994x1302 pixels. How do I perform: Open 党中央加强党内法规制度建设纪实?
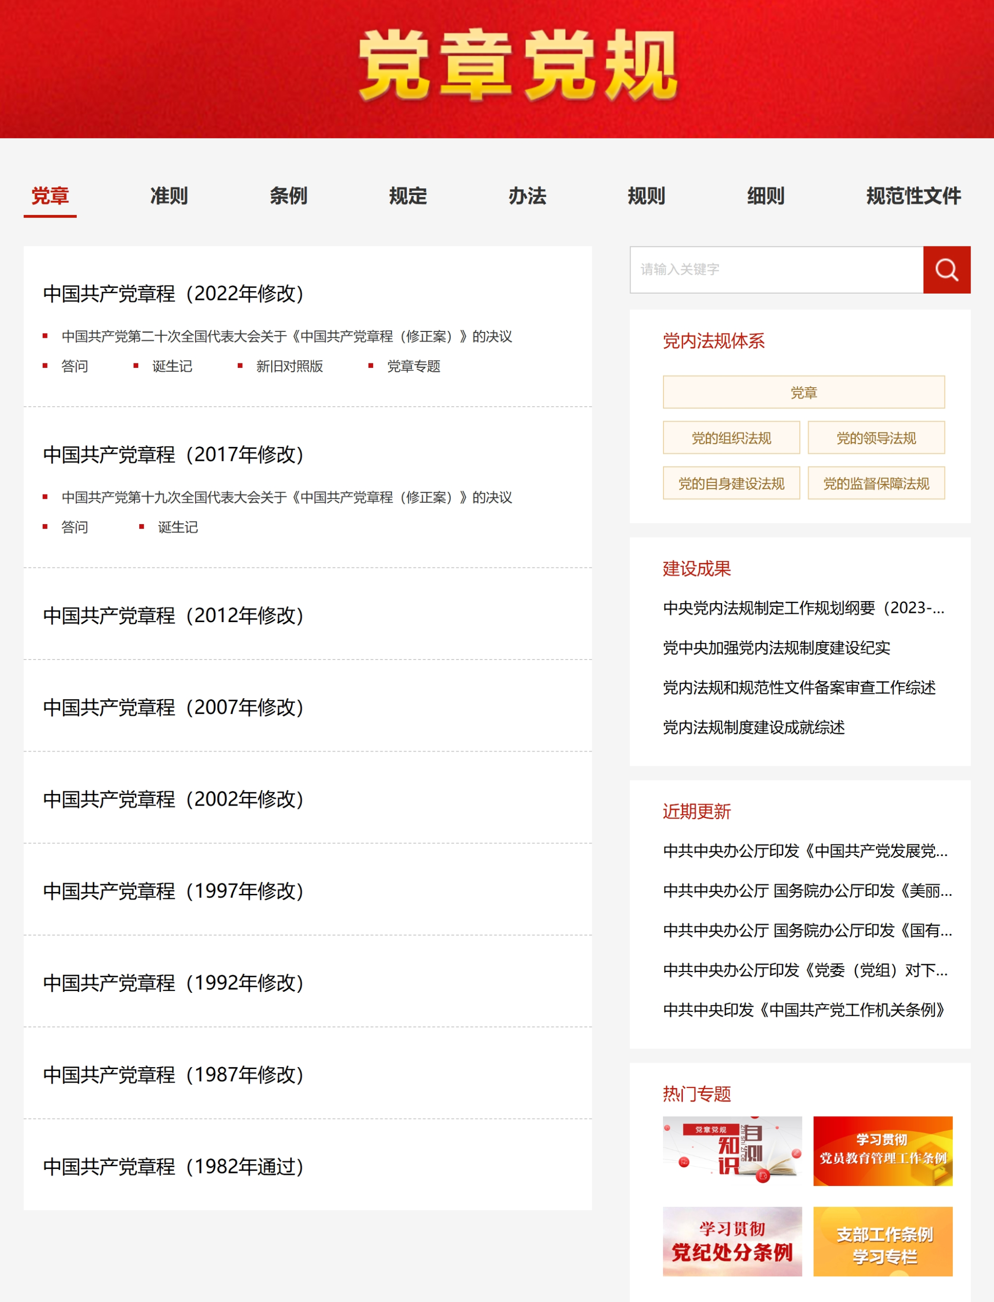[776, 648]
